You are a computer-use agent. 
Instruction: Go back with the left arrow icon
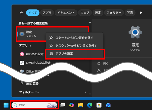pos(22,13)
